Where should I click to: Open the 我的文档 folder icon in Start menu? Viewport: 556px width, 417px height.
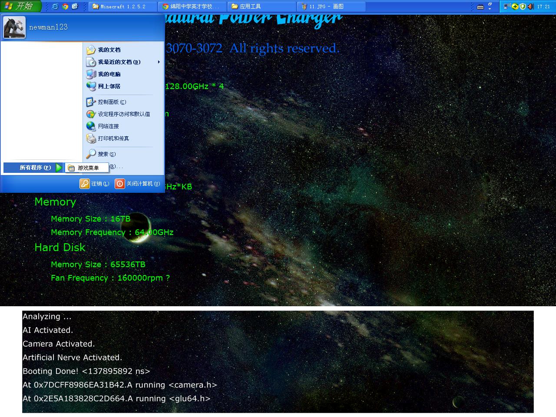pos(91,50)
